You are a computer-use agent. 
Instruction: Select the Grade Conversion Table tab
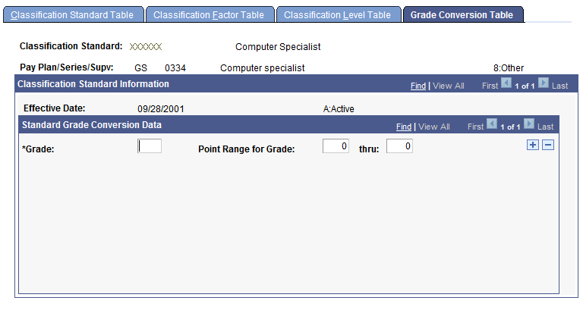tap(463, 15)
